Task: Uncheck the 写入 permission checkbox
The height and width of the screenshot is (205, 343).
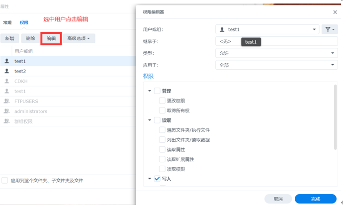Action: click(x=157, y=179)
